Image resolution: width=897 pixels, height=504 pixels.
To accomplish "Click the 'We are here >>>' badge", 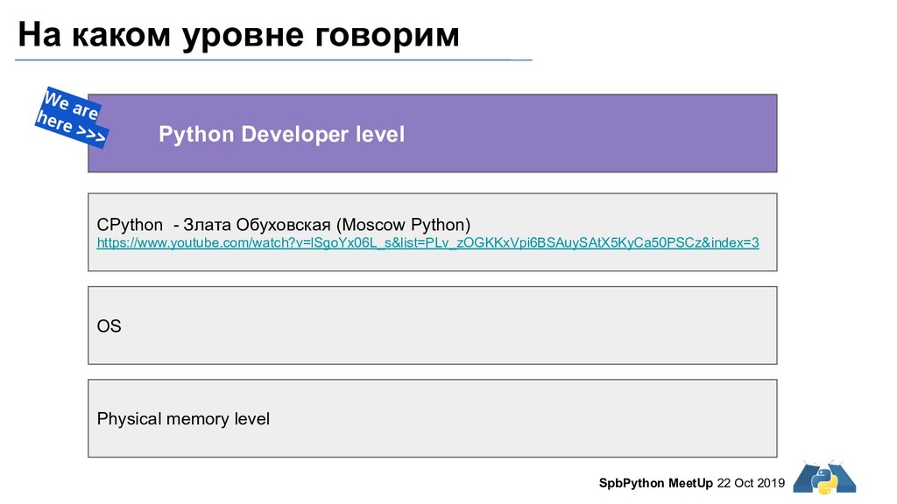I will click(72, 117).
